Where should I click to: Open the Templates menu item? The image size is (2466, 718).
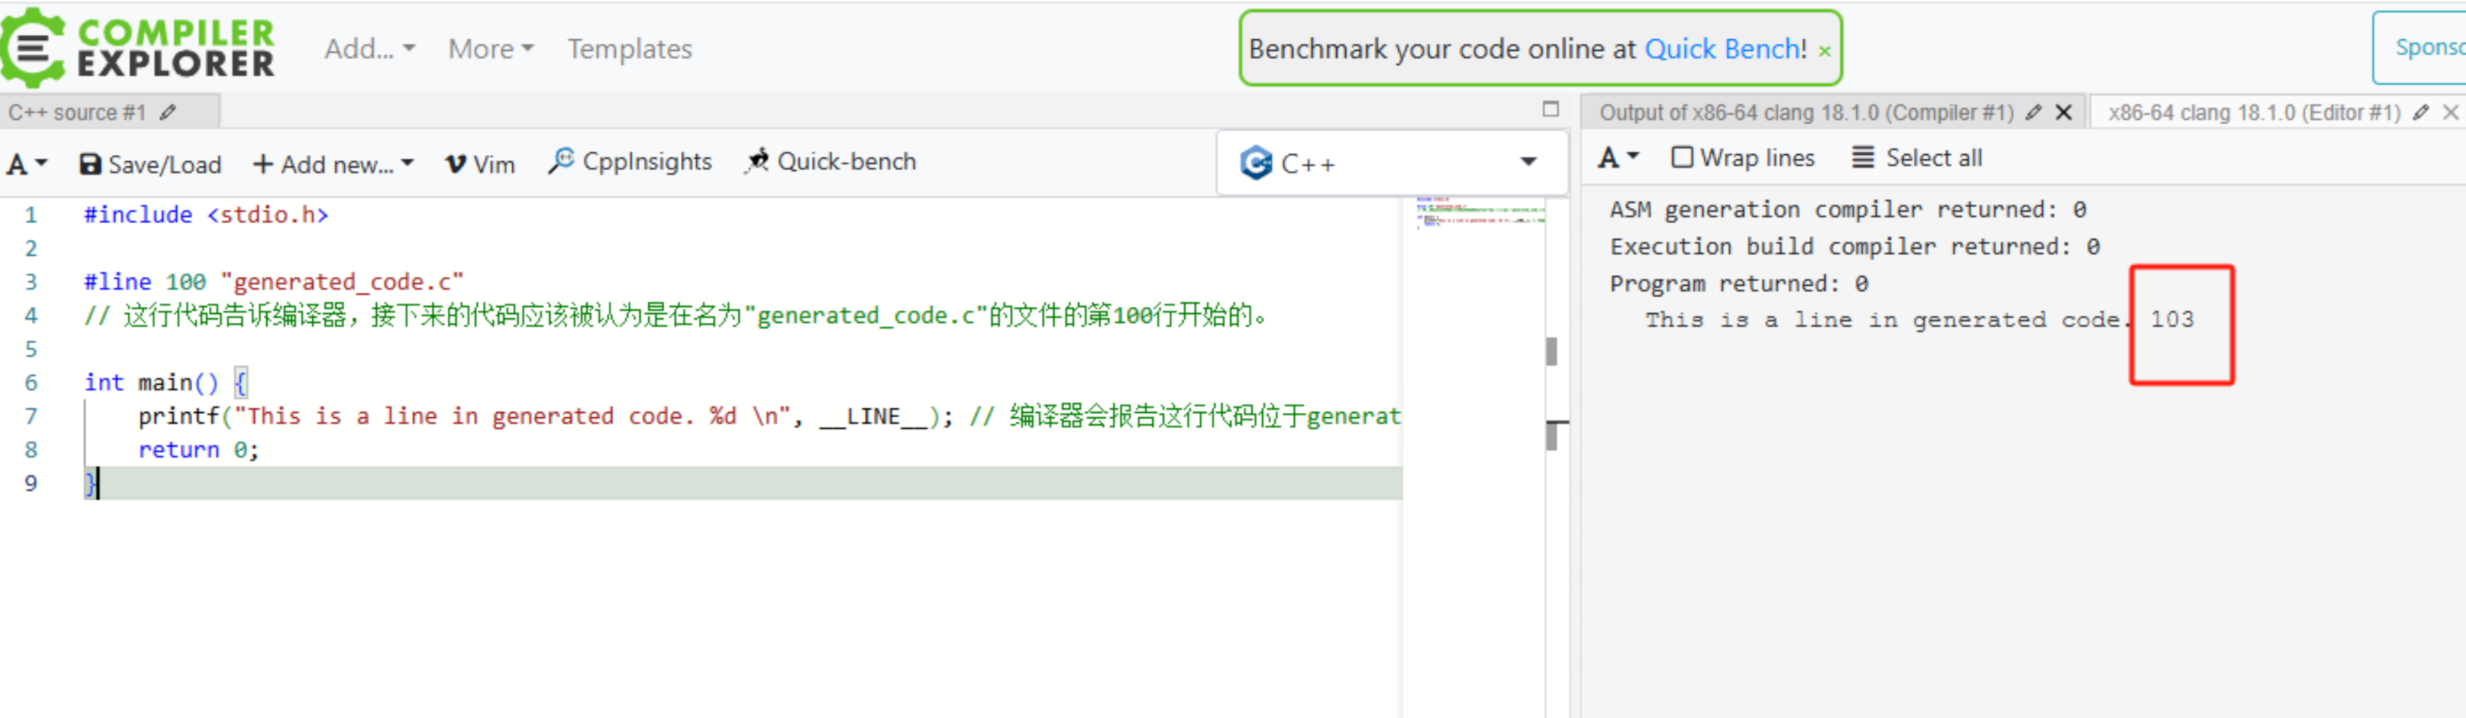pyautogui.click(x=629, y=49)
